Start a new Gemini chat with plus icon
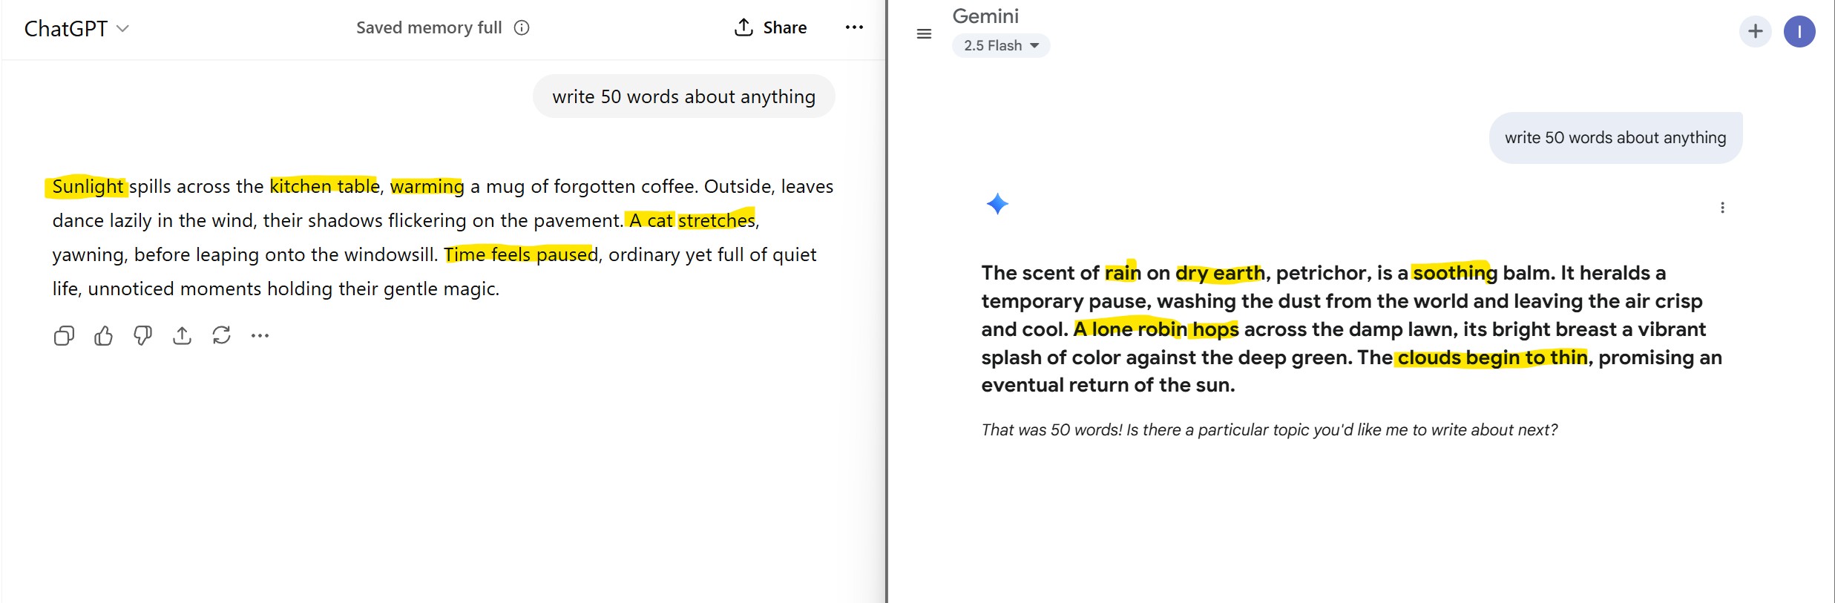The height and width of the screenshot is (603, 1835). (x=1755, y=31)
